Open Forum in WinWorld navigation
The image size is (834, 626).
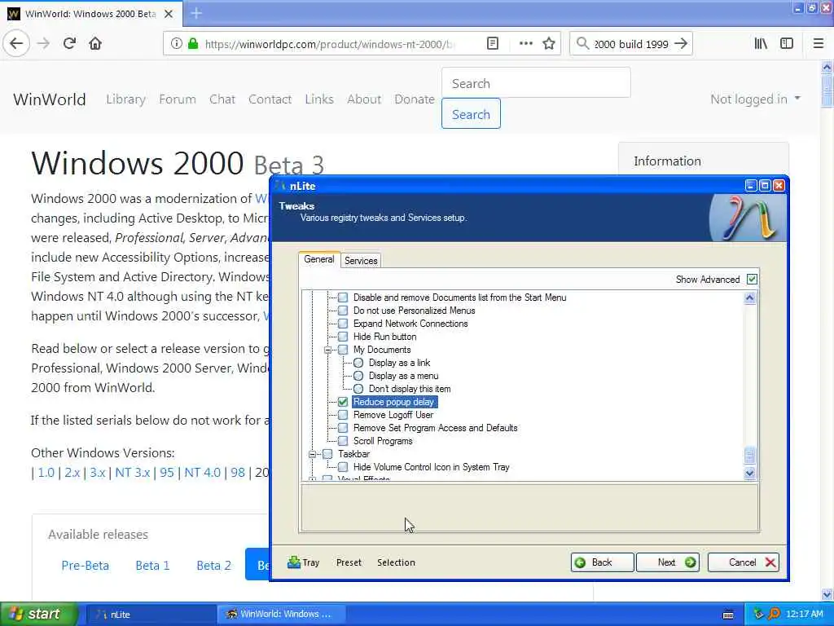click(x=177, y=99)
